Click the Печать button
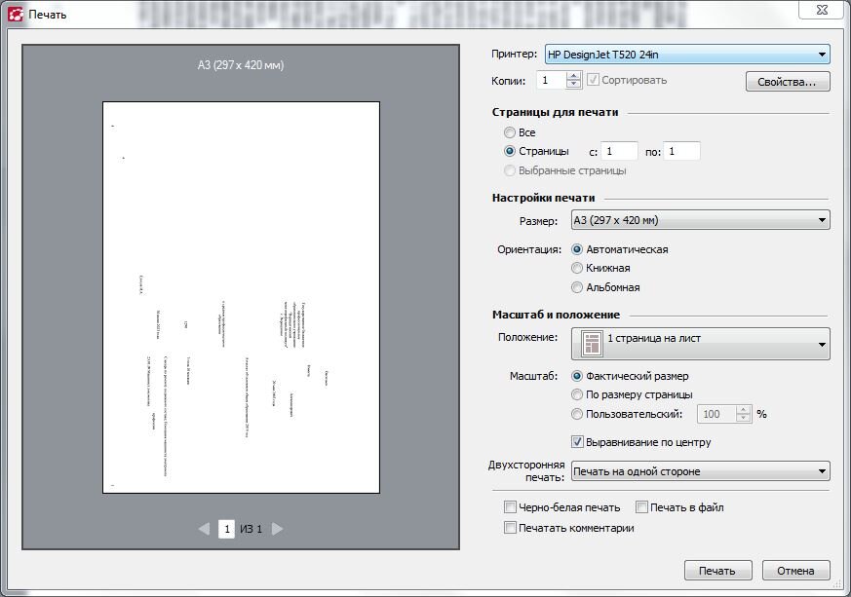The width and height of the screenshot is (851, 597). [717, 571]
